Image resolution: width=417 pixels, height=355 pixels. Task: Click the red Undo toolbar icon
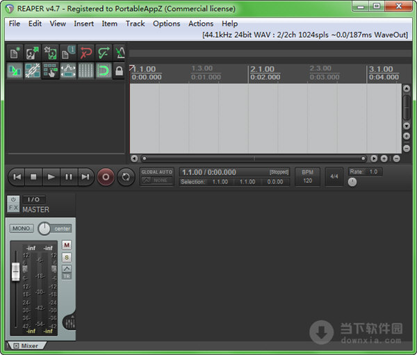pyautogui.click(x=86, y=53)
